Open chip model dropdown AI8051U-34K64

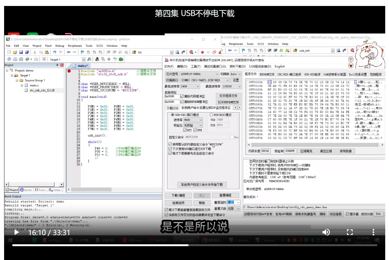[200, 74]
